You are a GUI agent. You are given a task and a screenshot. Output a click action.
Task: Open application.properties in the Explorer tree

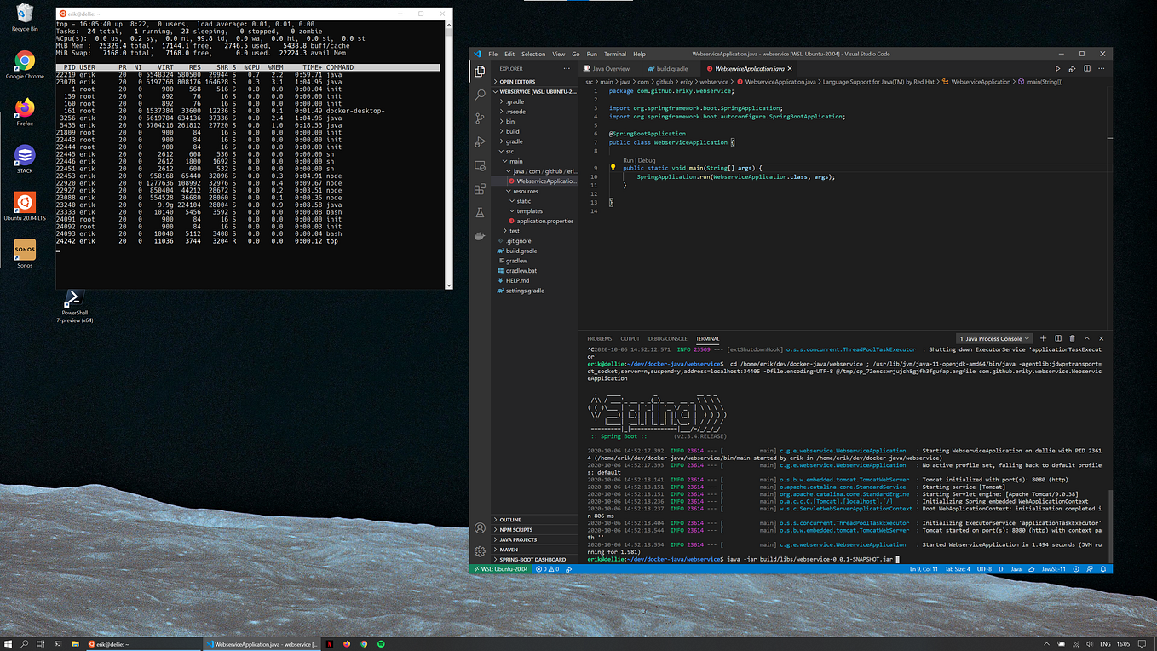click(544, 221)
